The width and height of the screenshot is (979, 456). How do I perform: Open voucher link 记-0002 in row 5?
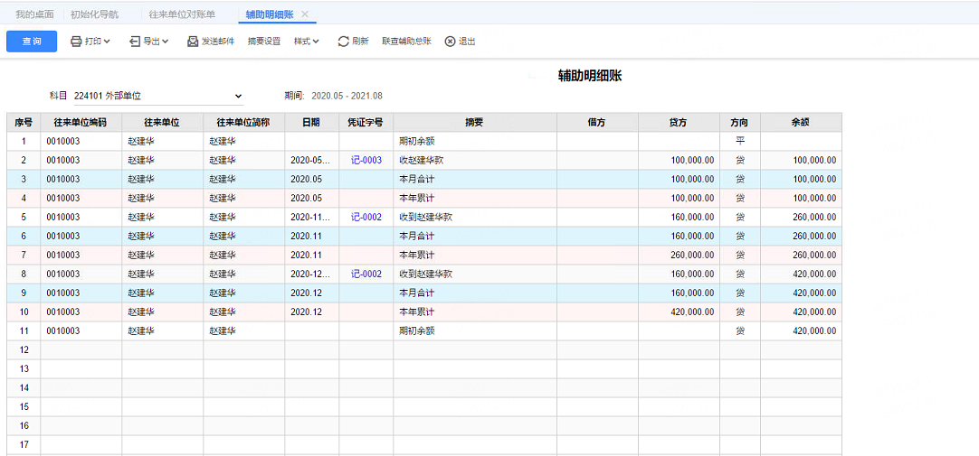366,218
